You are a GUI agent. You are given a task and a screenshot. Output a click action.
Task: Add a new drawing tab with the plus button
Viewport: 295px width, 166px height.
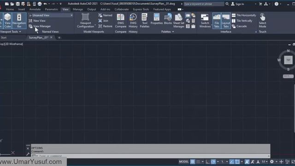59,38
